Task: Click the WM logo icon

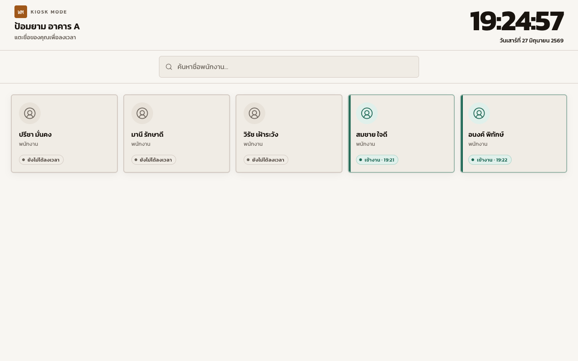Action: point(21,12)
